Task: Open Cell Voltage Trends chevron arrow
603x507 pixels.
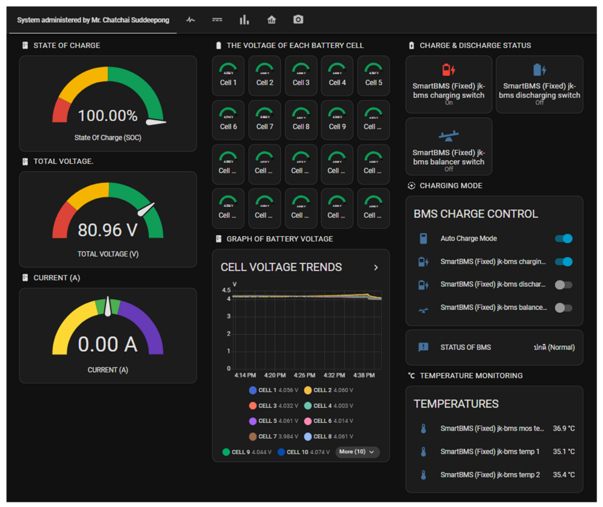Action: (x=376, y=268)
